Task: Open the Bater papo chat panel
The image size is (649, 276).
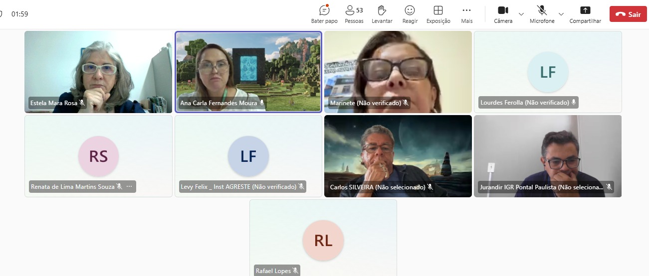Action: tap(324, 14)
